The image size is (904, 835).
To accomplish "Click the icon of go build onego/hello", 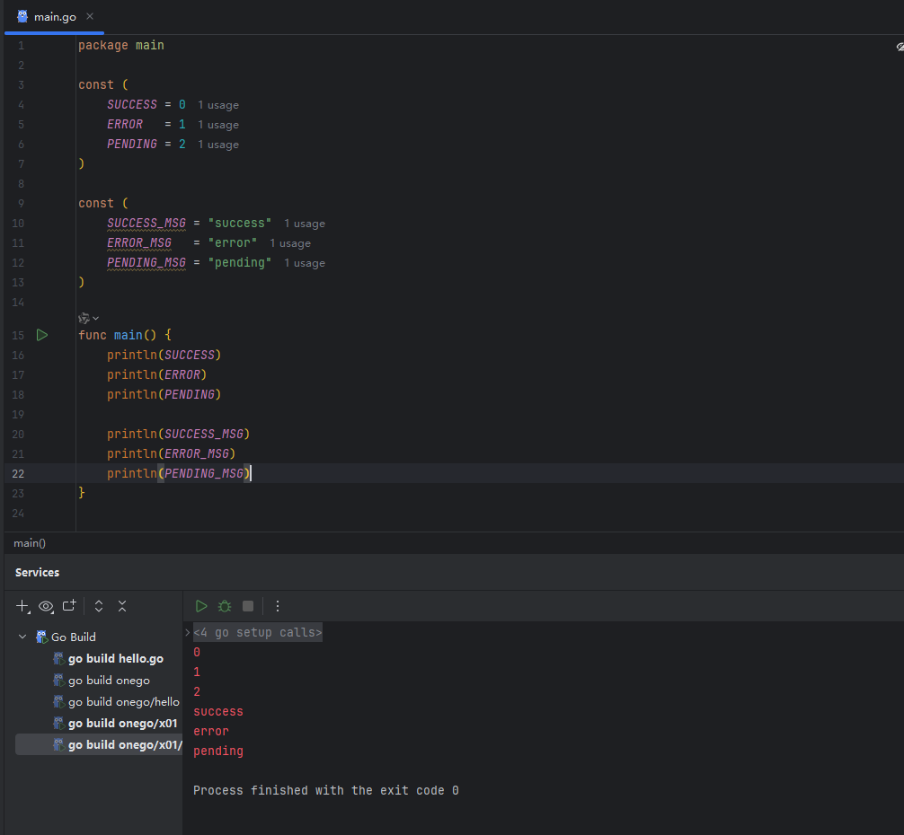I will (58, 702).
